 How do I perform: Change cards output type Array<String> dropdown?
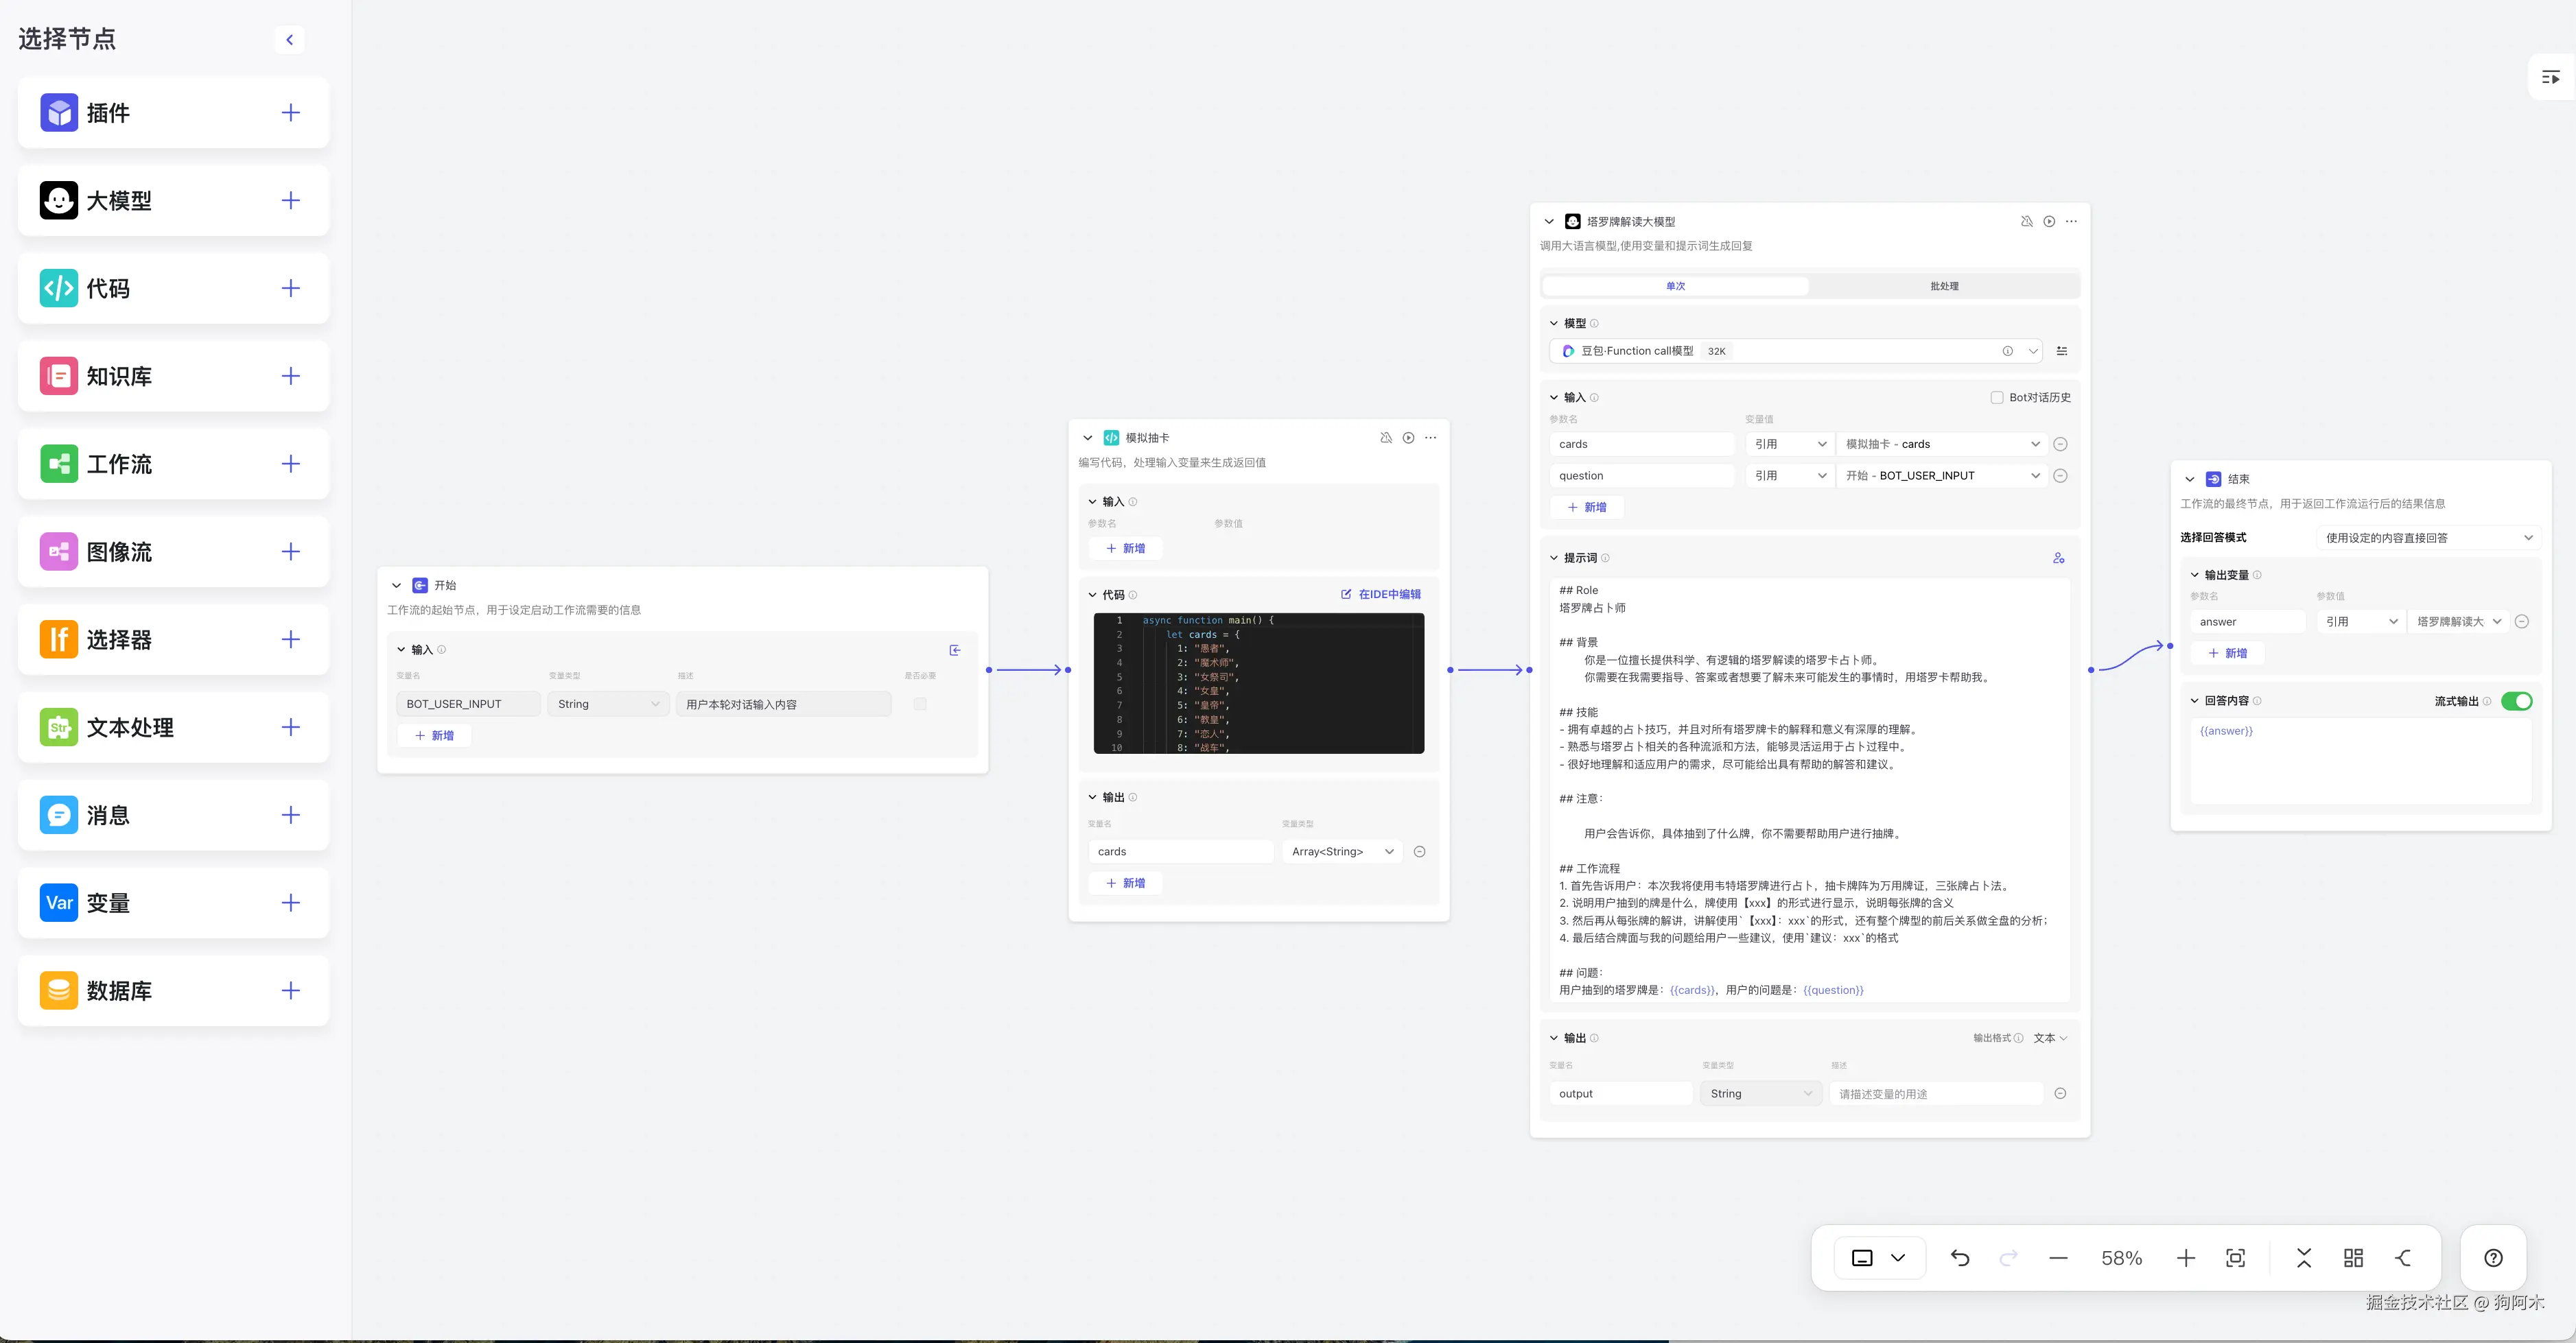(x=1341, y=851)
